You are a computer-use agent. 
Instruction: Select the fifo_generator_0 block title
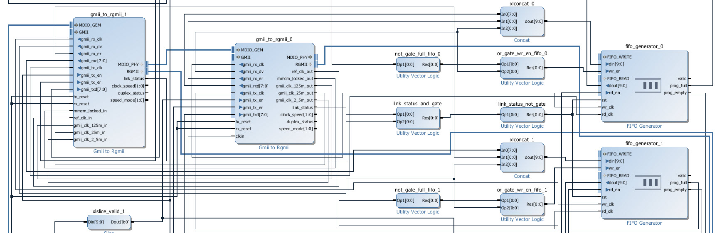644,46
